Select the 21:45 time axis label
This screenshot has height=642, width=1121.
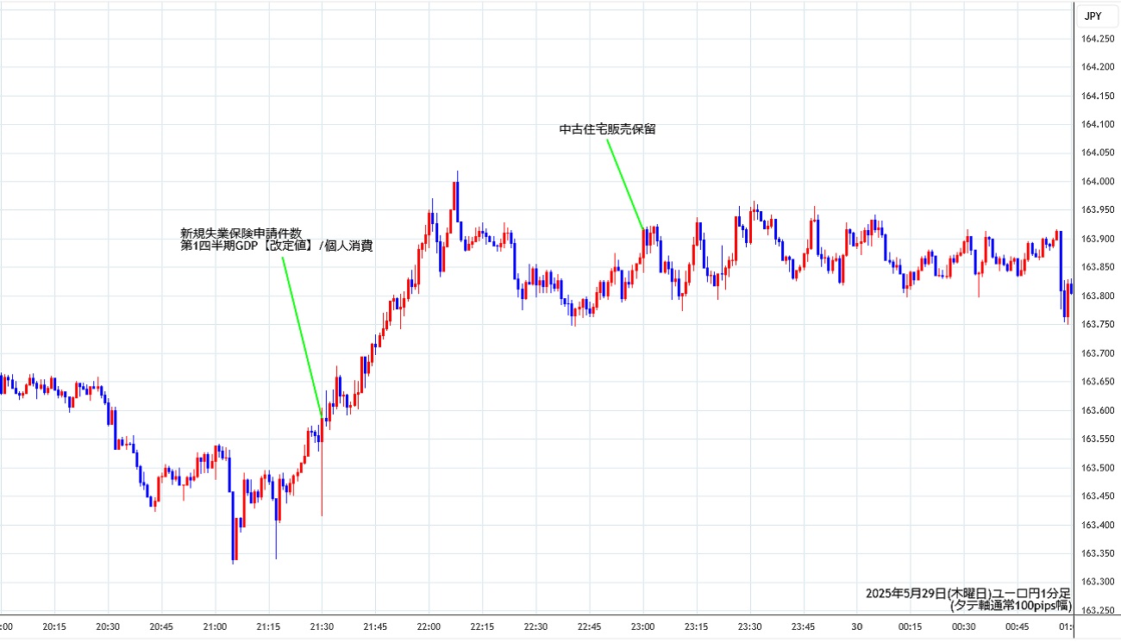[374, 626]
